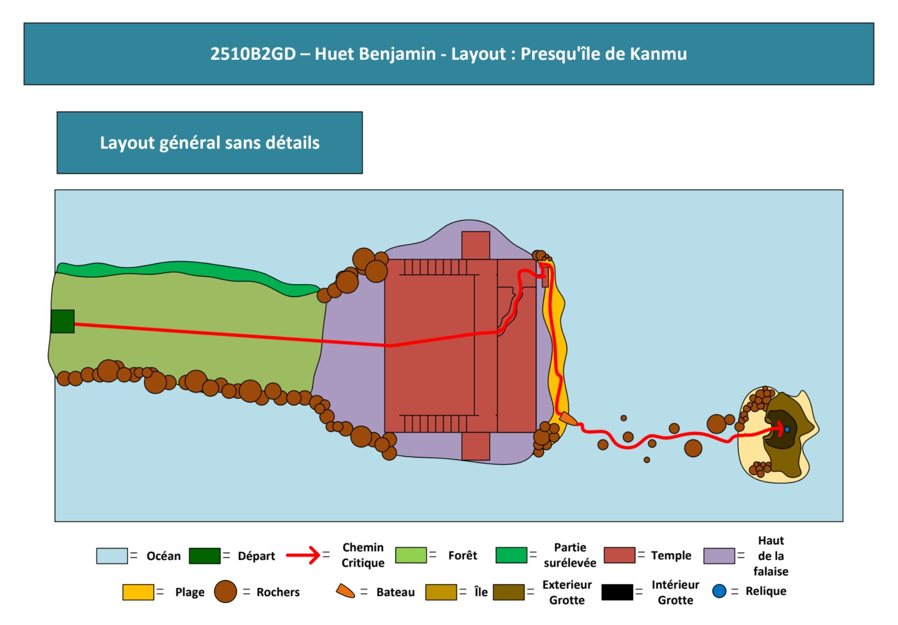Click the Partie surélevée green legend swatch
Viewport: 898px width, 625px height.
(x=511, y=555)
